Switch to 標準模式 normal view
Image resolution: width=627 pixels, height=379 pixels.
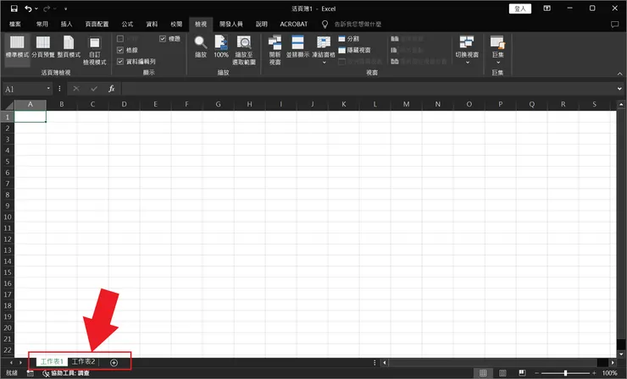(x=17, y=47)
